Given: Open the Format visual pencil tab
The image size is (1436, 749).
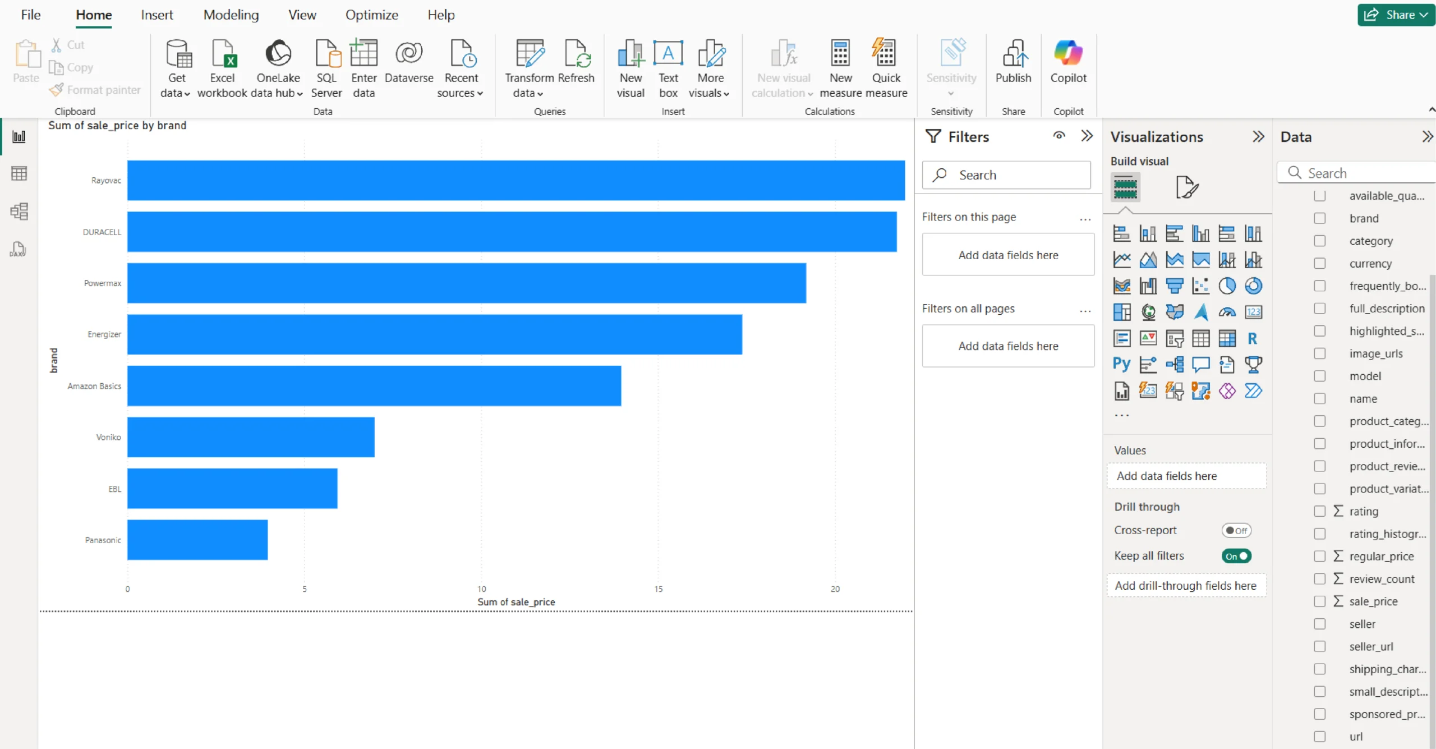Looking at the screenshot, I should [x=1186, y=187].
